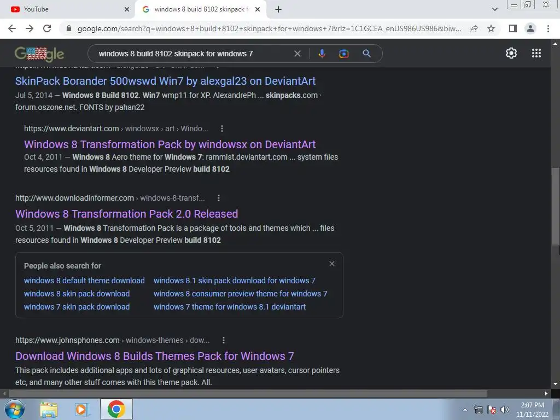Open SkinPack Borander 500wswd result
This screenshot has height=420, width=560.
click(165, 81)
